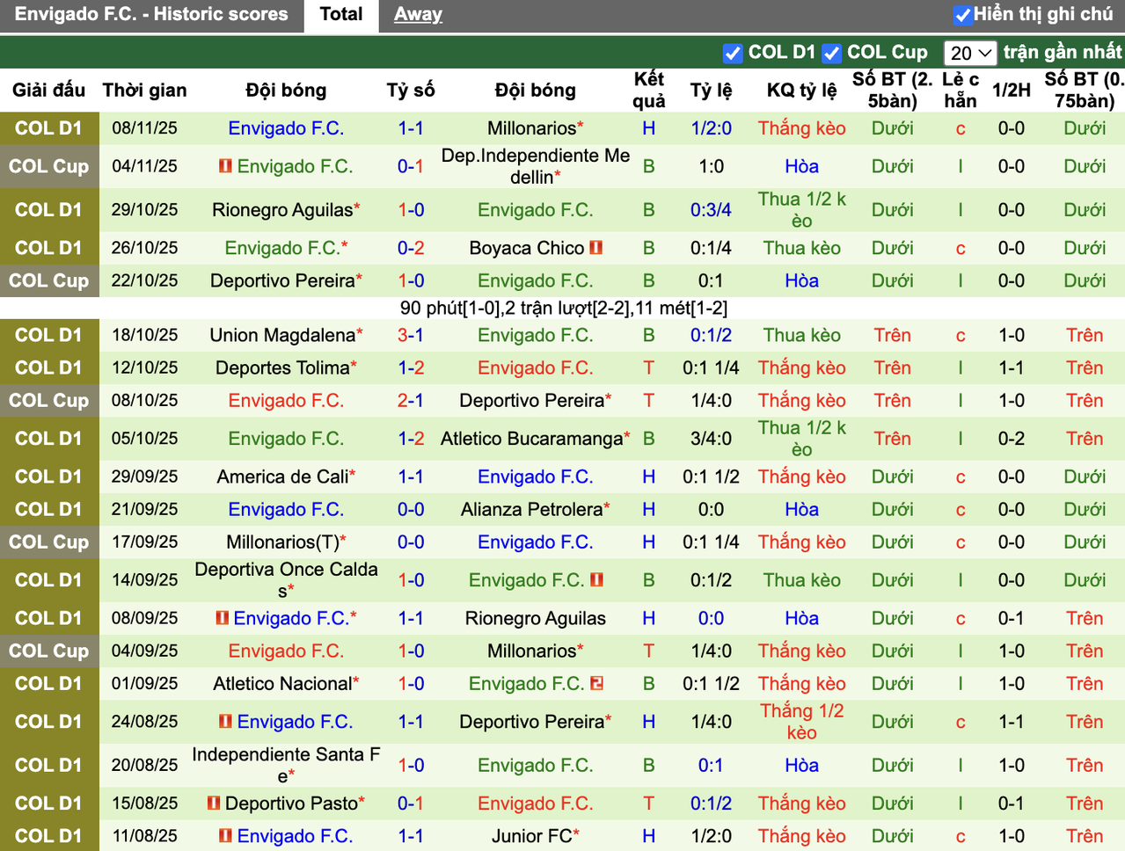Click the Kết quả column header

(648, 90)
